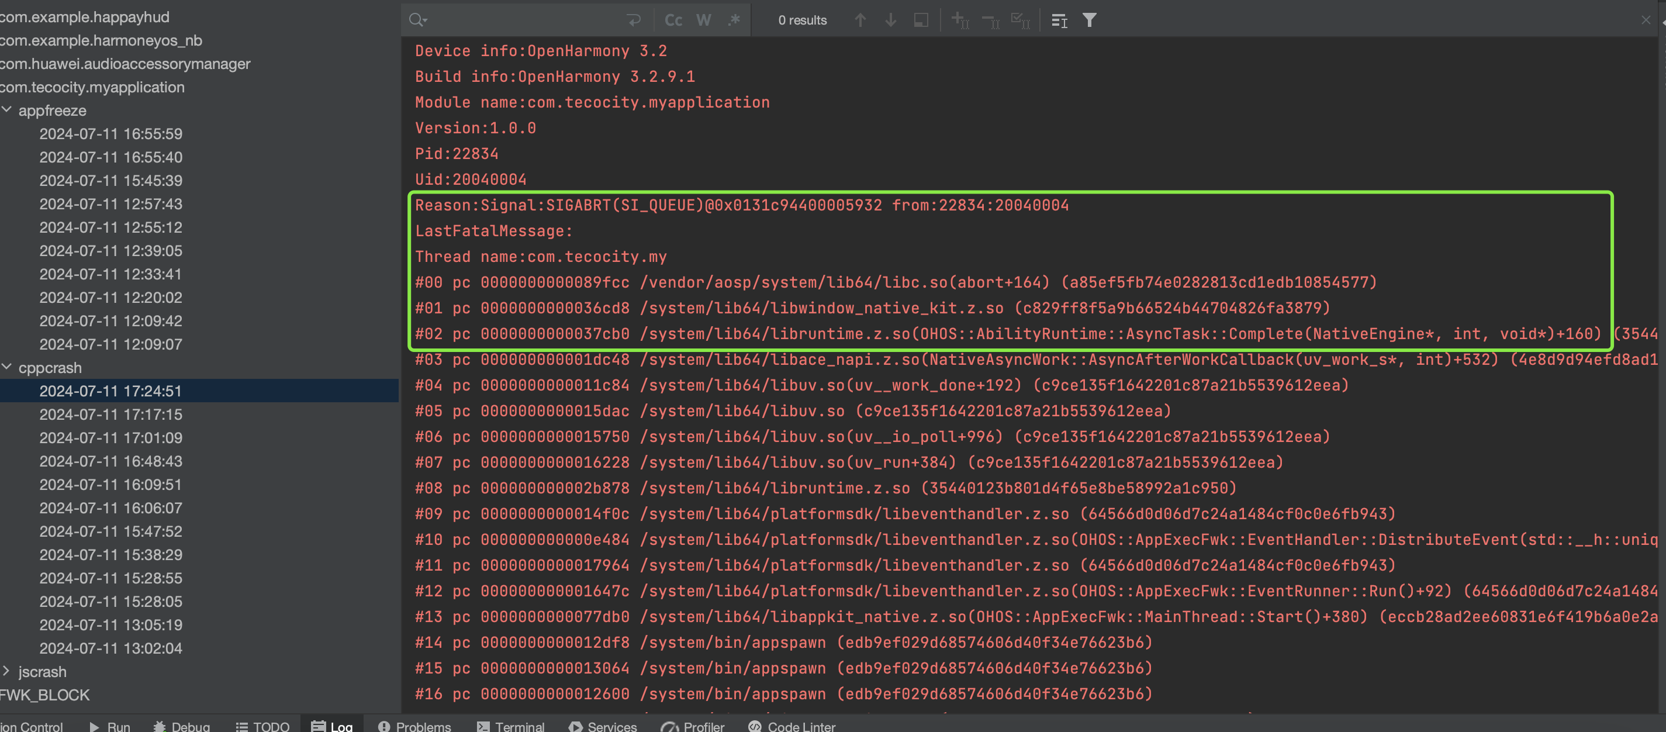Open the Profiler tool window tab
The image size is (1666, 732).
tap(693, 726)
